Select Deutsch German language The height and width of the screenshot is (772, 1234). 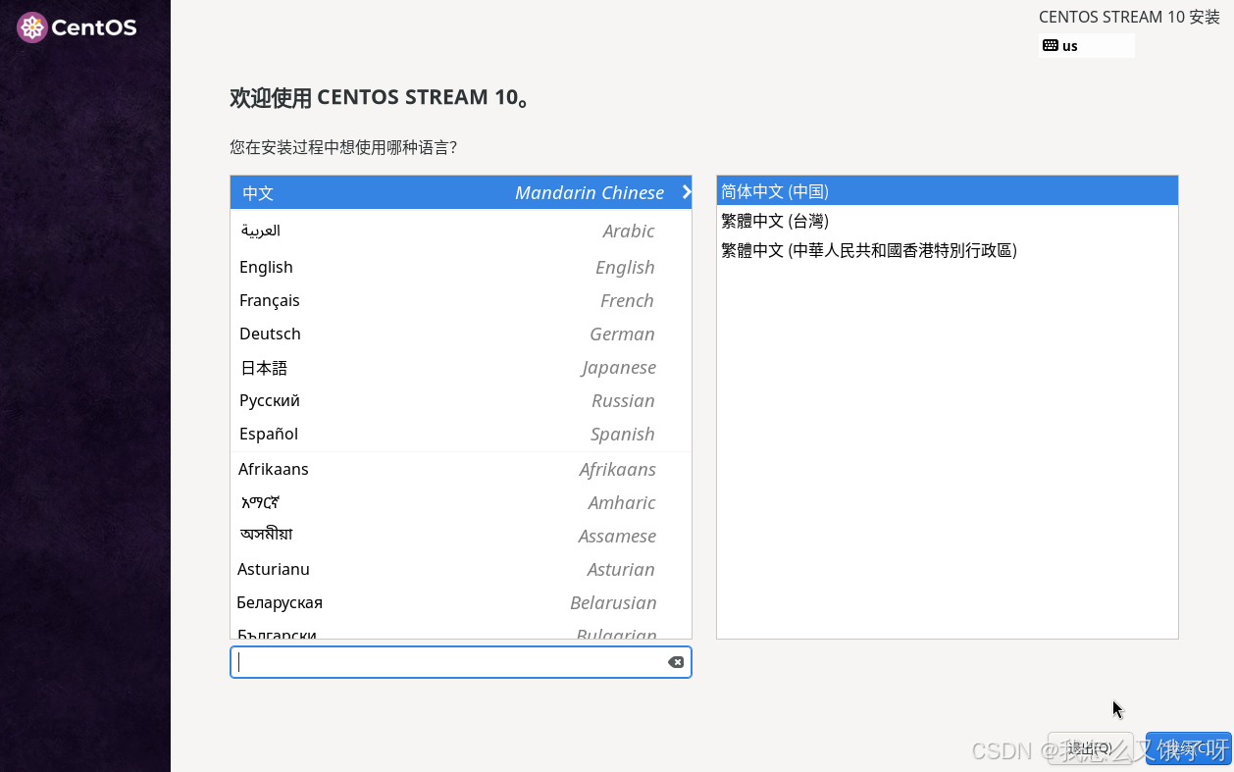click(461, 334)
